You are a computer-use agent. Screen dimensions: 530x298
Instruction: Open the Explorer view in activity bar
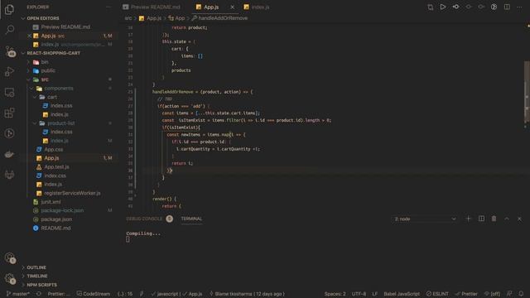tap(9, 9)
